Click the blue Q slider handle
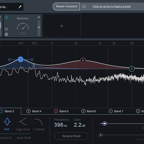The height and width of the screenshot is (144, 144). coord(105,123)
